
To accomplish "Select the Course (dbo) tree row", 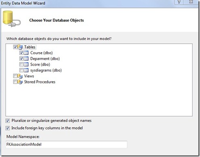I will point(41,53).
